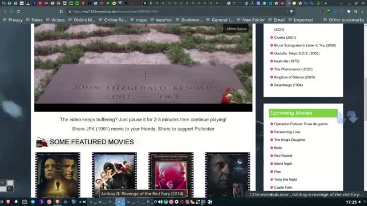Click the address bar URL field
The height and width of the screenshot is (206, 367).
(x=178, y=11)
